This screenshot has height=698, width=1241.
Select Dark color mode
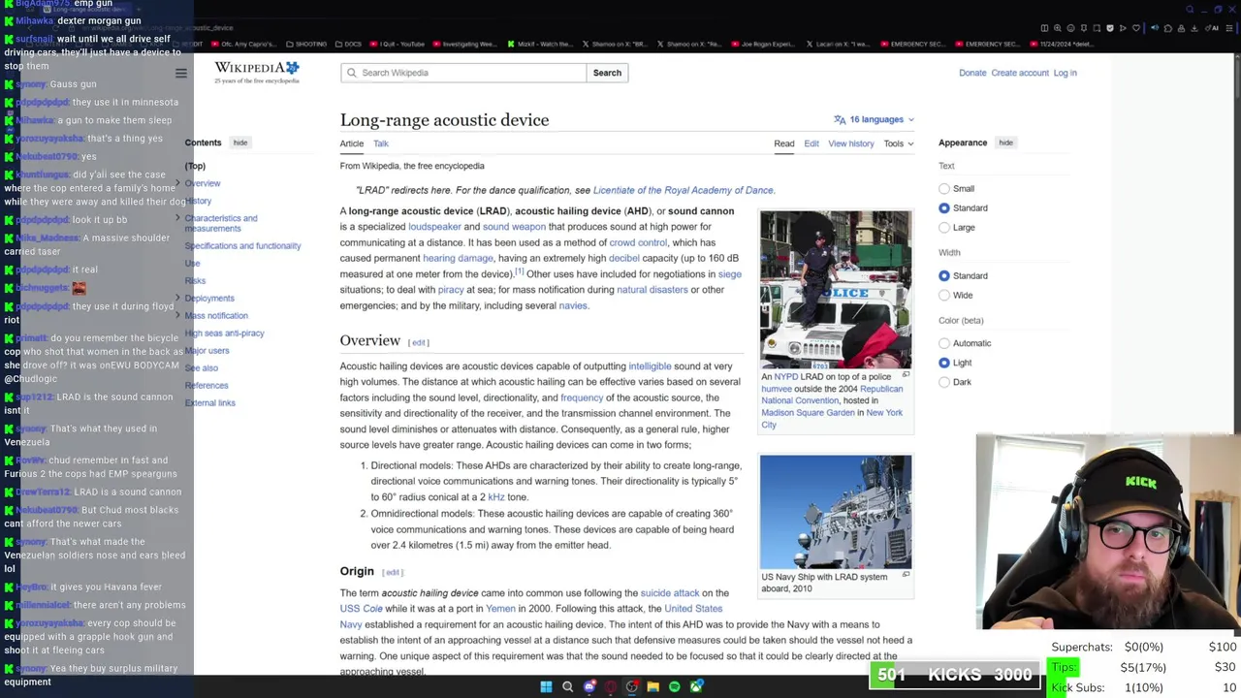coord(944,382)
